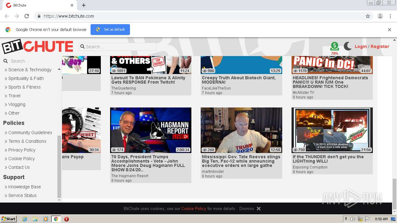This screenshot has width=397, height=223.
Task: Click the Login link
Action: click(x=361, y=46)
